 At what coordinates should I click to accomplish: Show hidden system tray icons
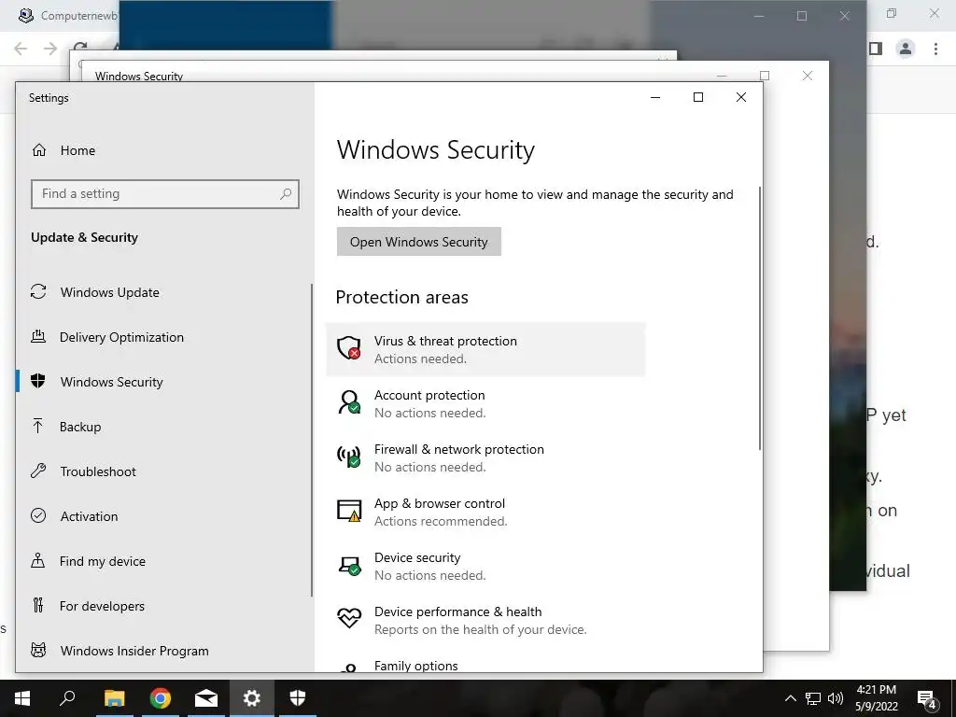790,698
